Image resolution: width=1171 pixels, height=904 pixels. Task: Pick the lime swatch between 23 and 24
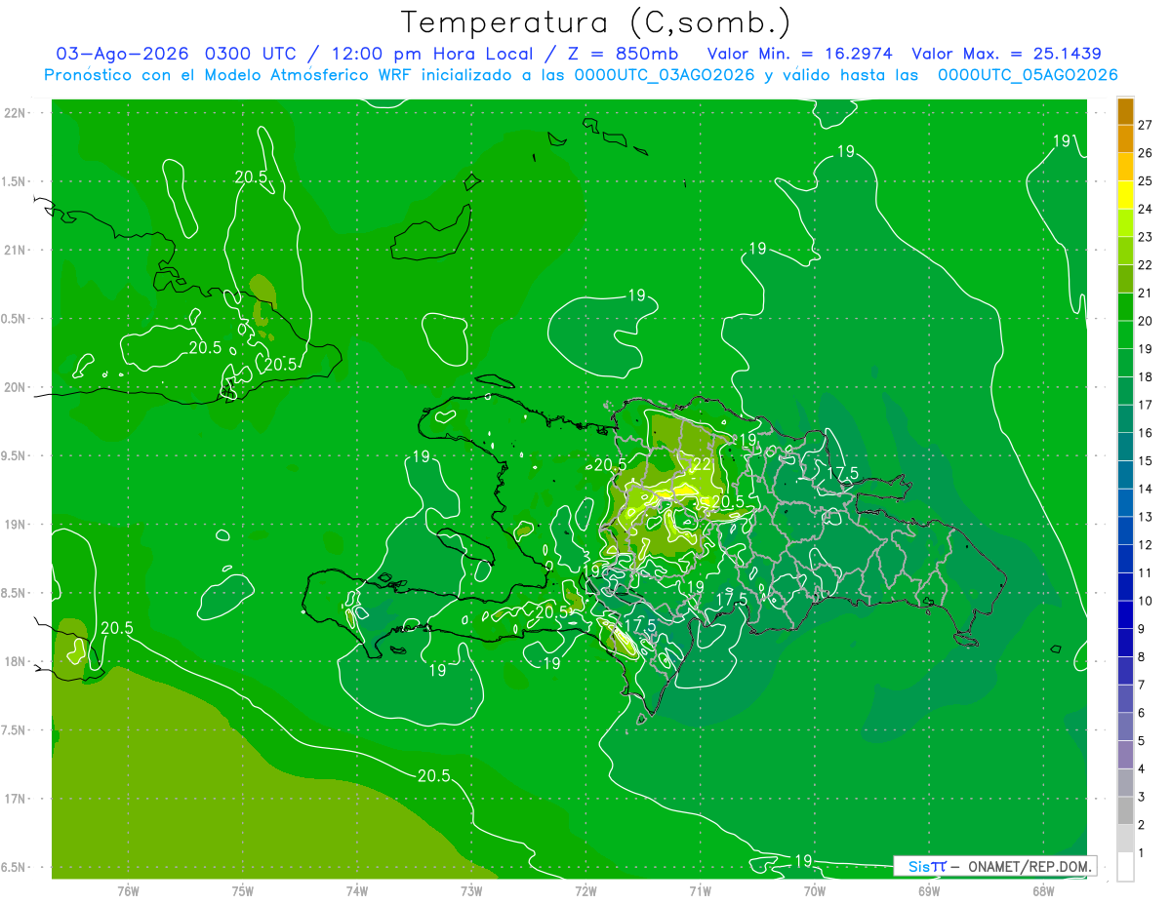point(1125,223)
